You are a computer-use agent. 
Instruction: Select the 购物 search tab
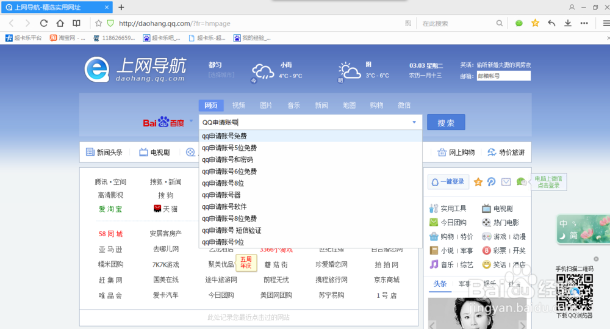pyautogui.click(x=376, y=105)
